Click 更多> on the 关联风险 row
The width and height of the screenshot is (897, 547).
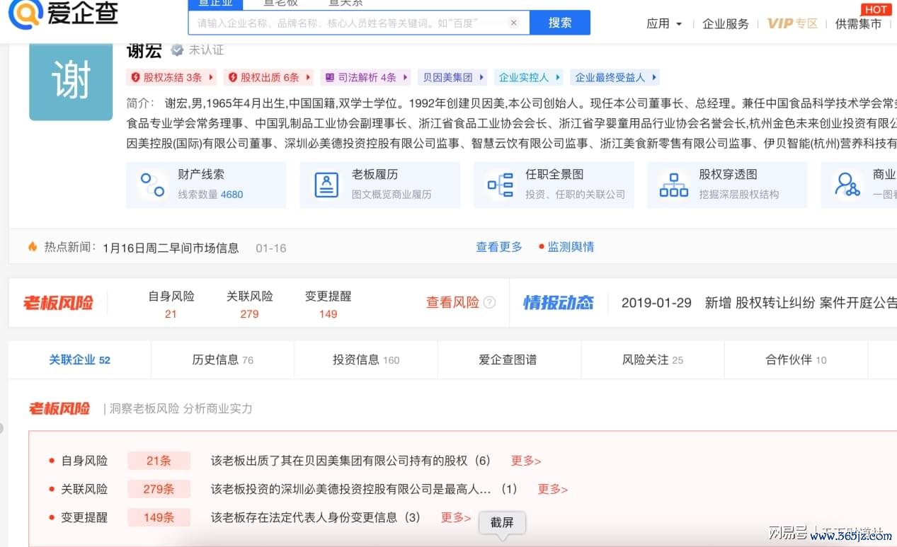(552, 489)
